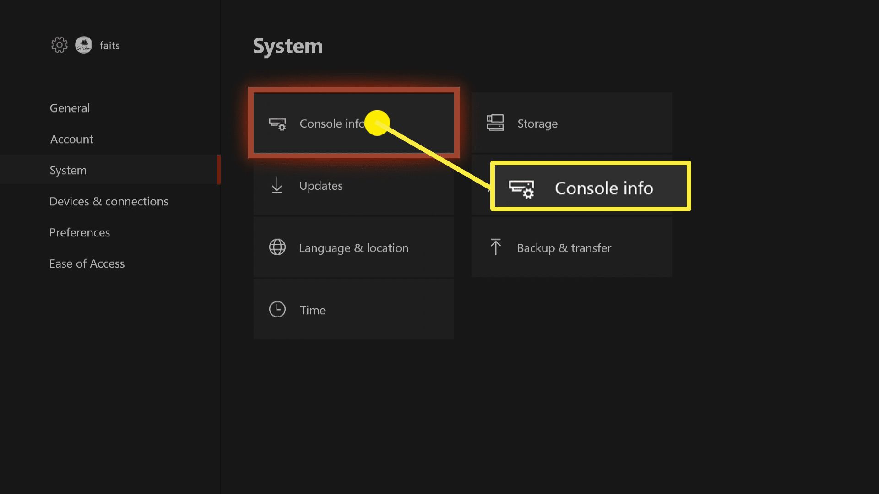879x494 pixels.
Task: Select Backup & transfer upload icon
Action: (496, 248)
